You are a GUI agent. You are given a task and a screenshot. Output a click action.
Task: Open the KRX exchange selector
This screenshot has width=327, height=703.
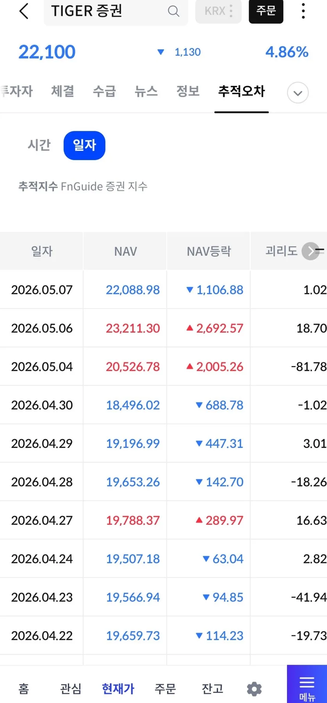point(218,11)
